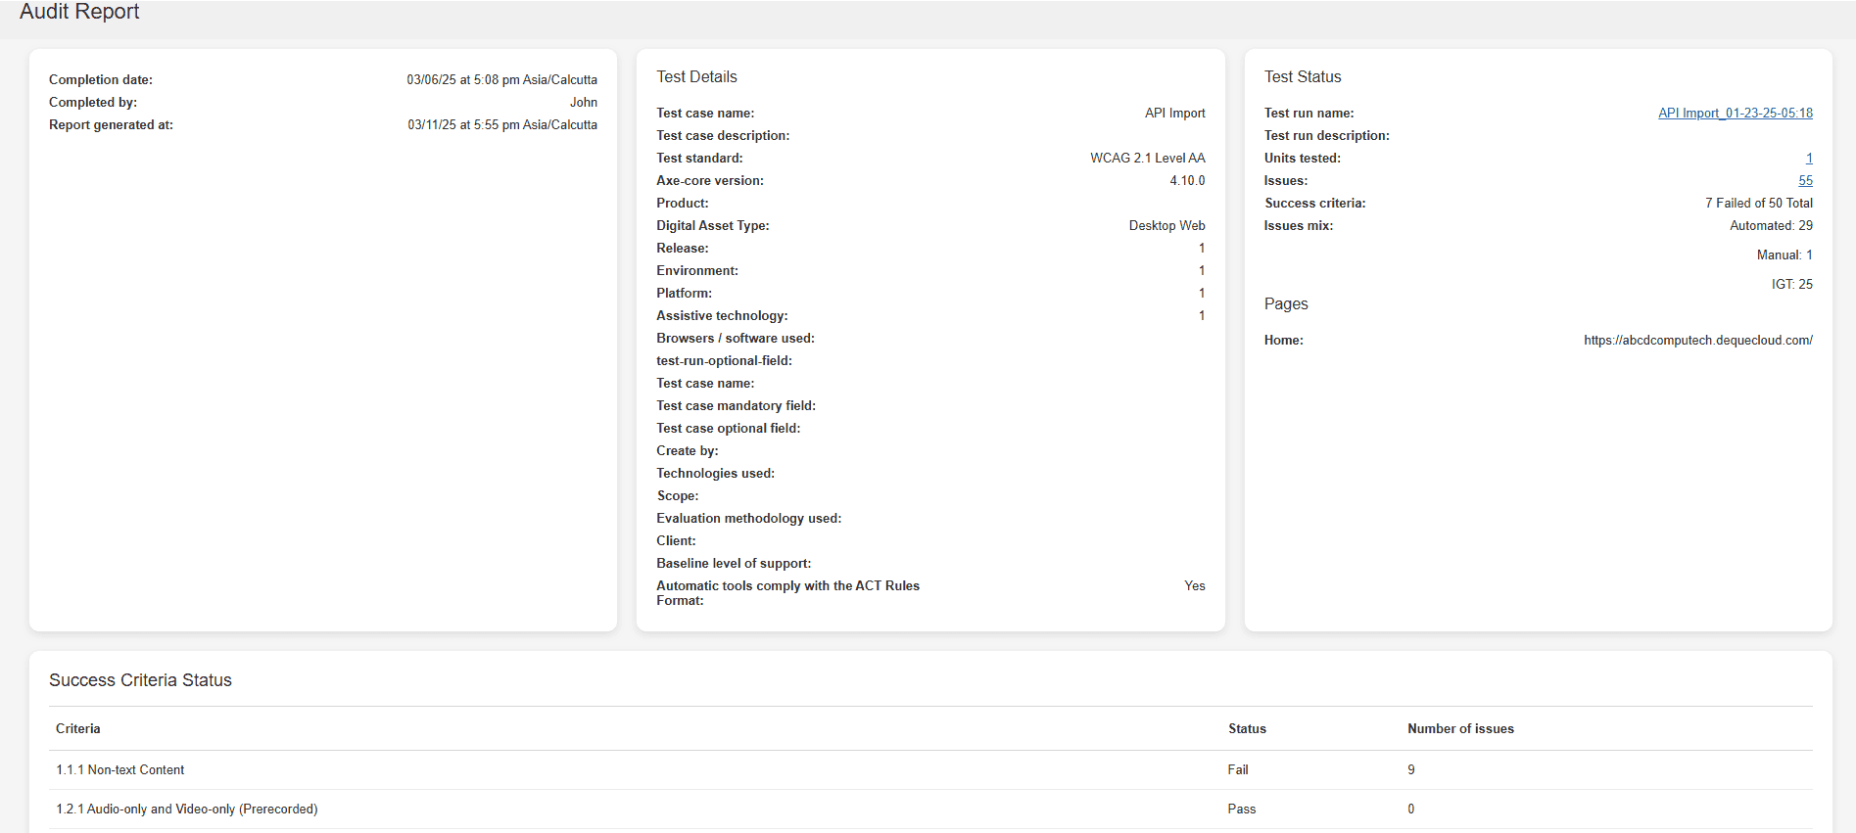
Task: Click the Criteria column header
Action: [78, 729]
